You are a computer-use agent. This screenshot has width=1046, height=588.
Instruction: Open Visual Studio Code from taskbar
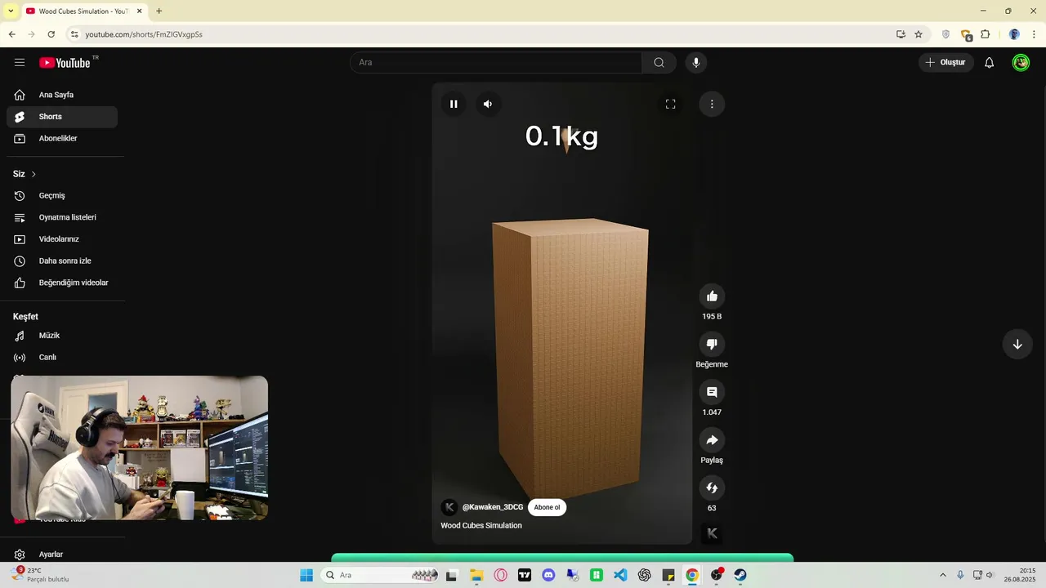pyautogui.click(x=620, y=575)
